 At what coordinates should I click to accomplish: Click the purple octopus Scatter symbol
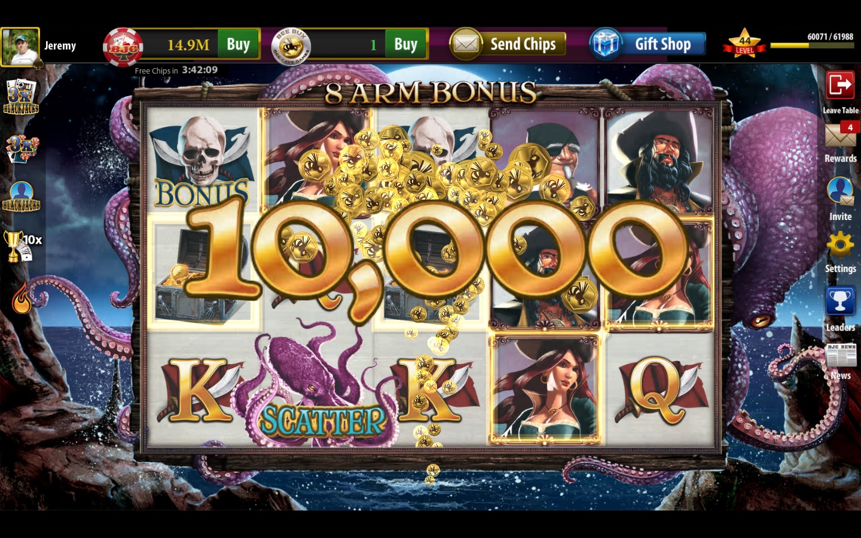pos(320,386)
